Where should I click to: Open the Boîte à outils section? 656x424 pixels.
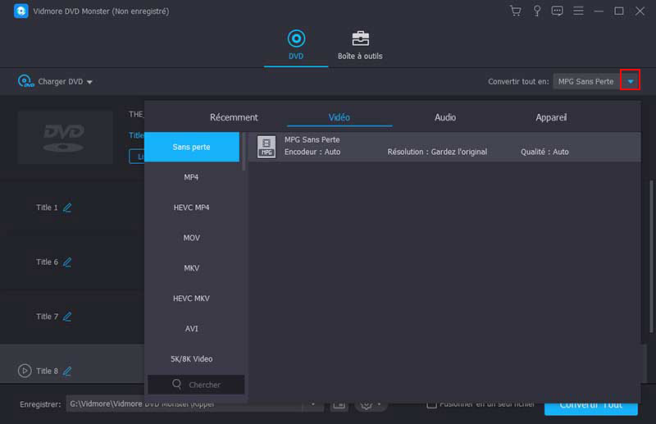coord(360,46)
